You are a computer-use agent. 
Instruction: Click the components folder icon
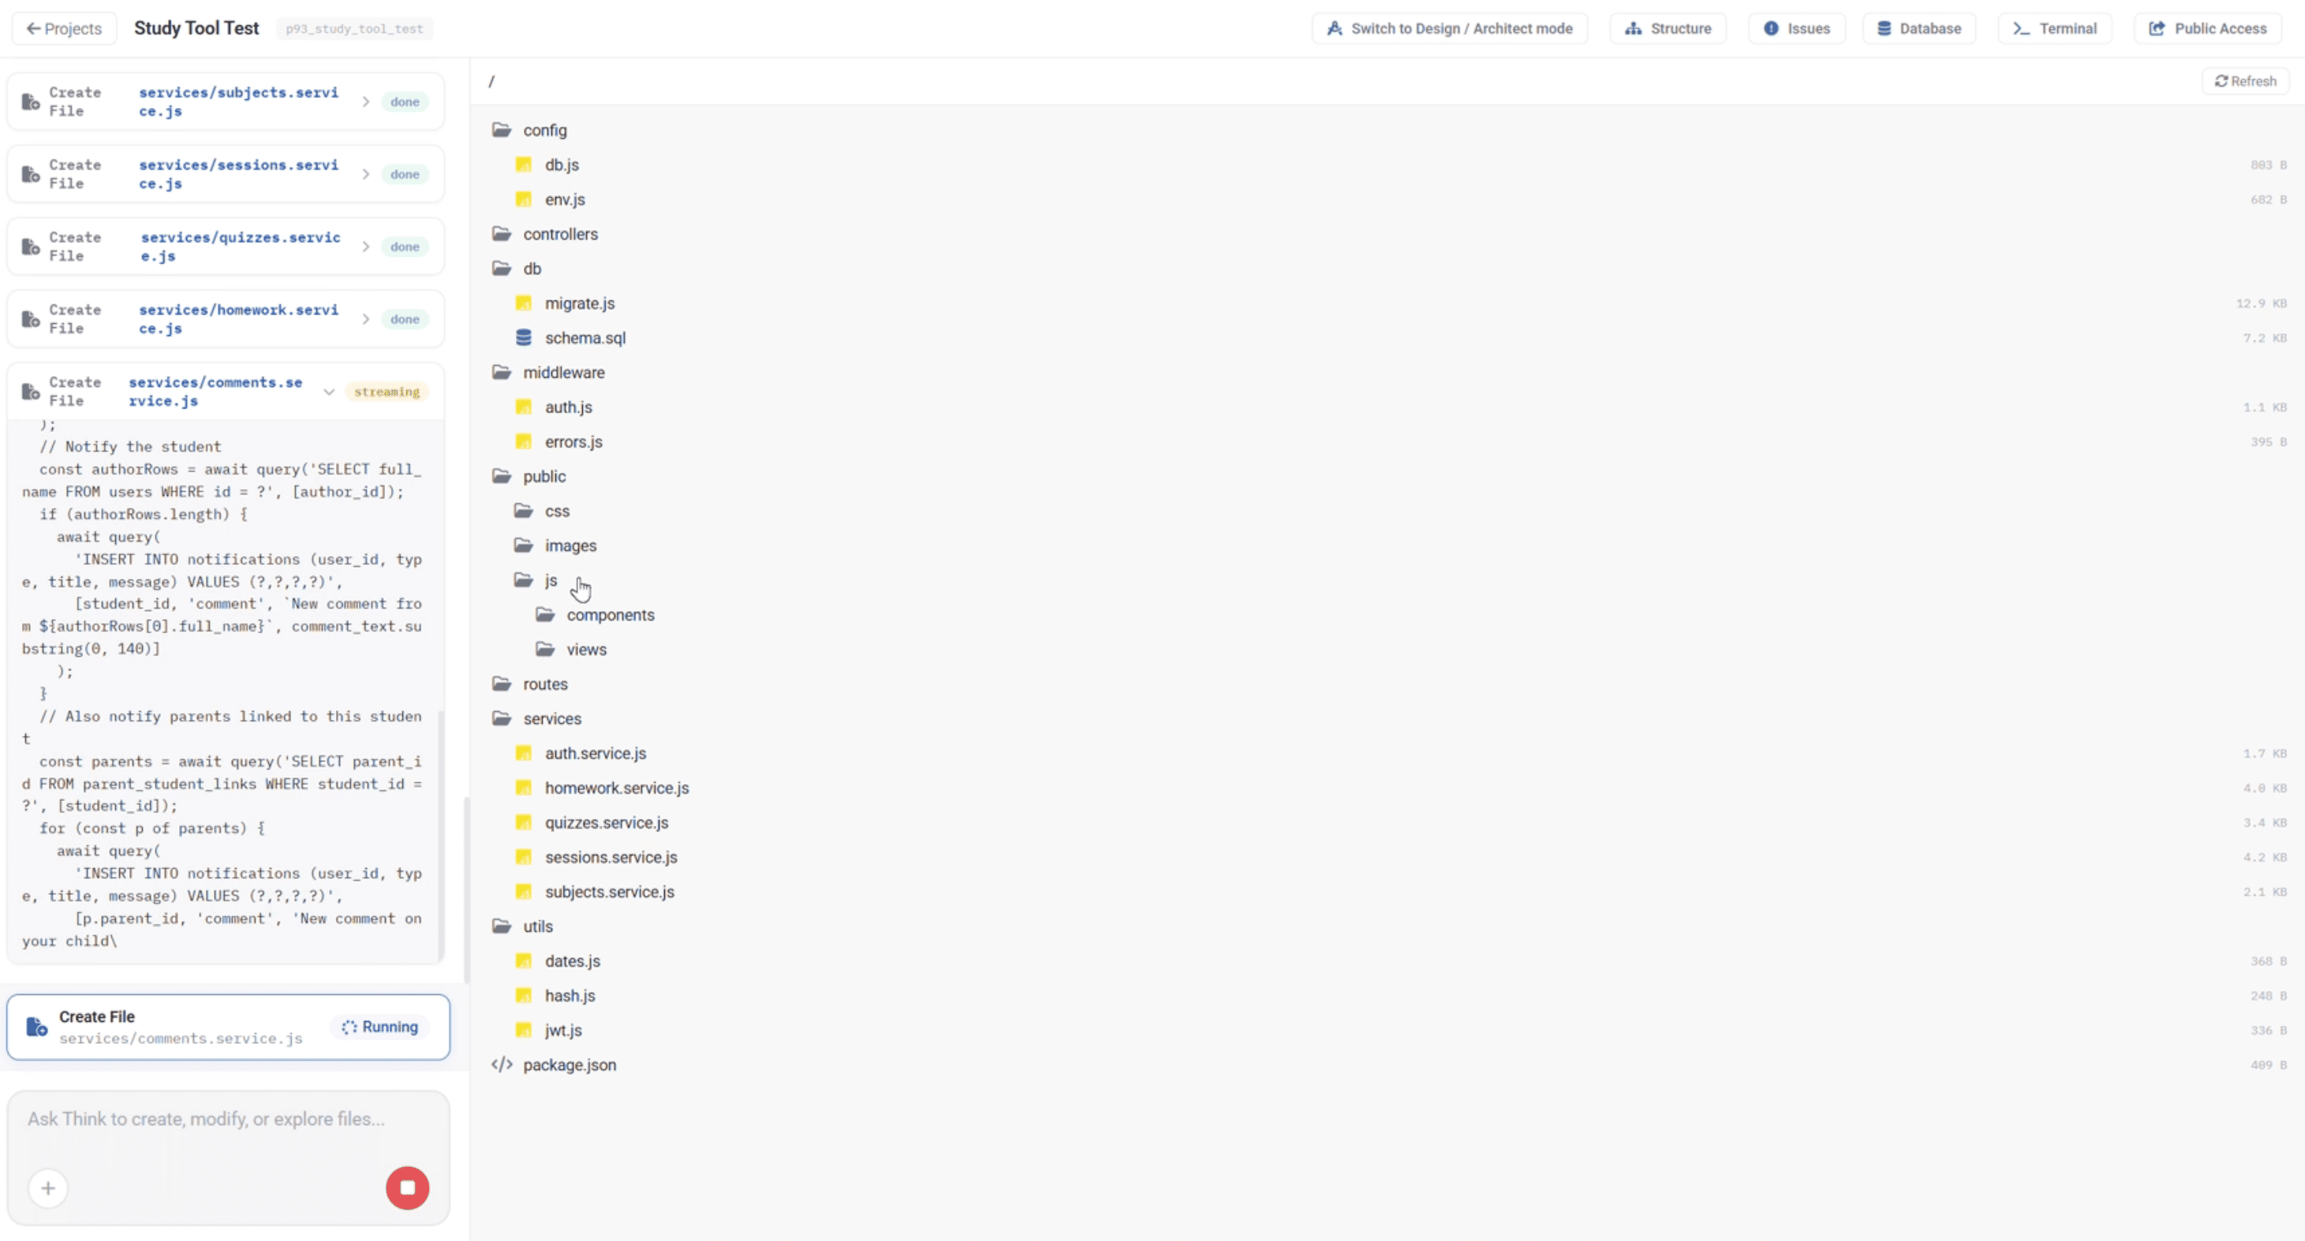tap(545, 614)
